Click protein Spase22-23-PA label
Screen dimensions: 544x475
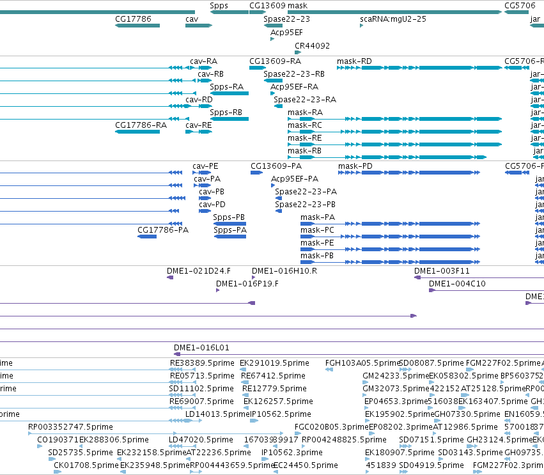coord(306,192)
